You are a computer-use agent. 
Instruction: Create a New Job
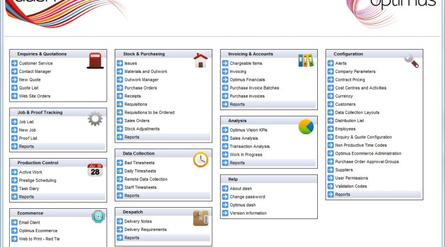point(27,130)
